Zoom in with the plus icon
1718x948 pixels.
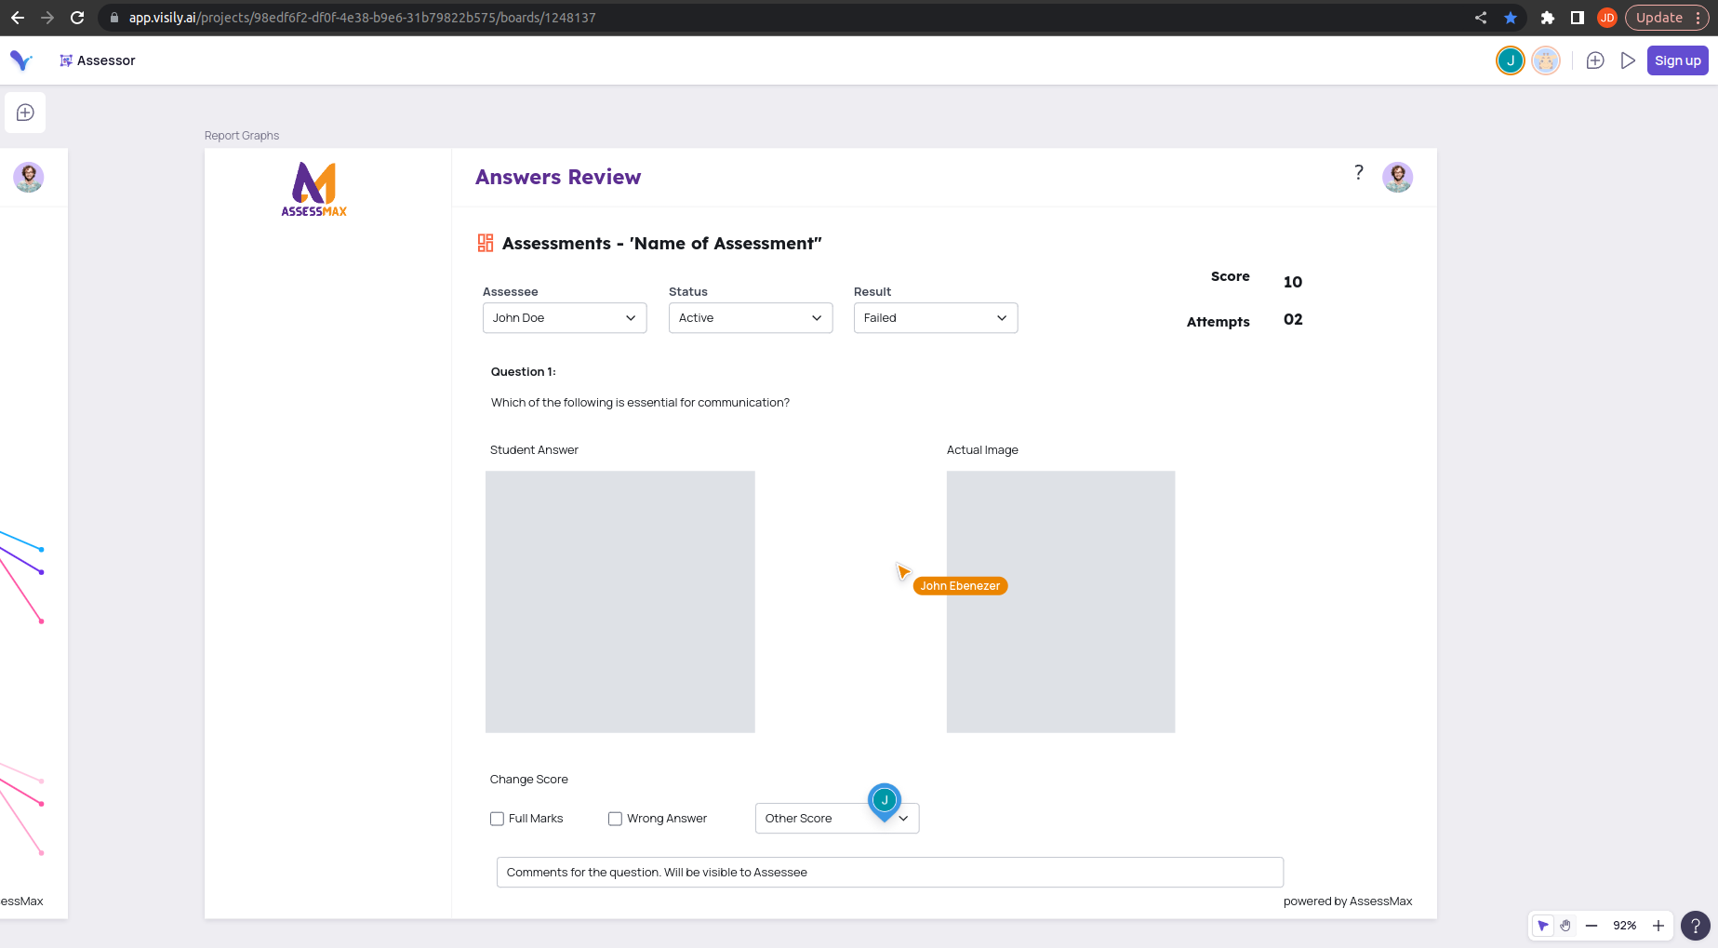click(x=1658, y=926)
